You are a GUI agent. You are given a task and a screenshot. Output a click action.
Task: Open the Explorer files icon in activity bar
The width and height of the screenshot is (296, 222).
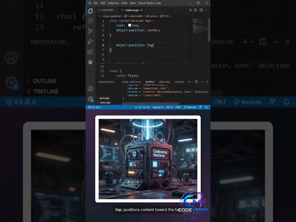point(90,11)
